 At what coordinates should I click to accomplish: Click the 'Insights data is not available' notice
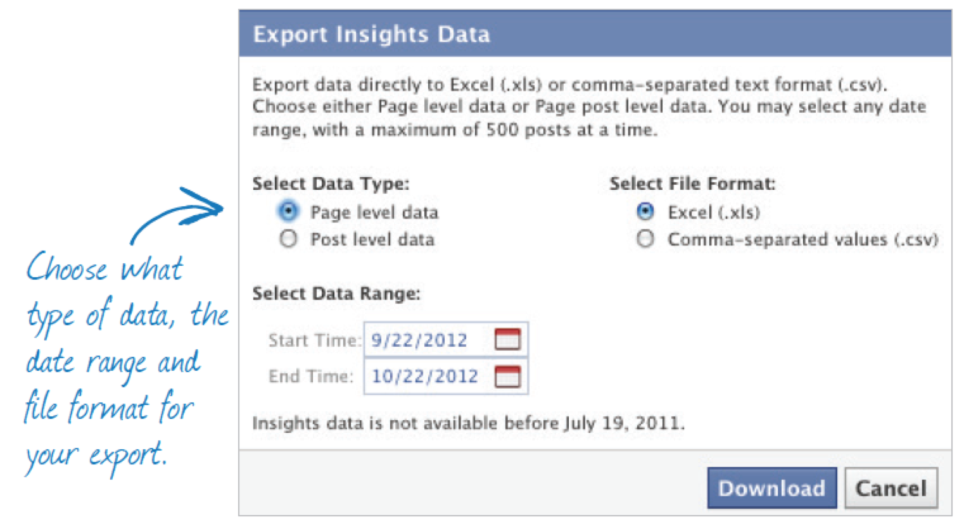[468, 423]
